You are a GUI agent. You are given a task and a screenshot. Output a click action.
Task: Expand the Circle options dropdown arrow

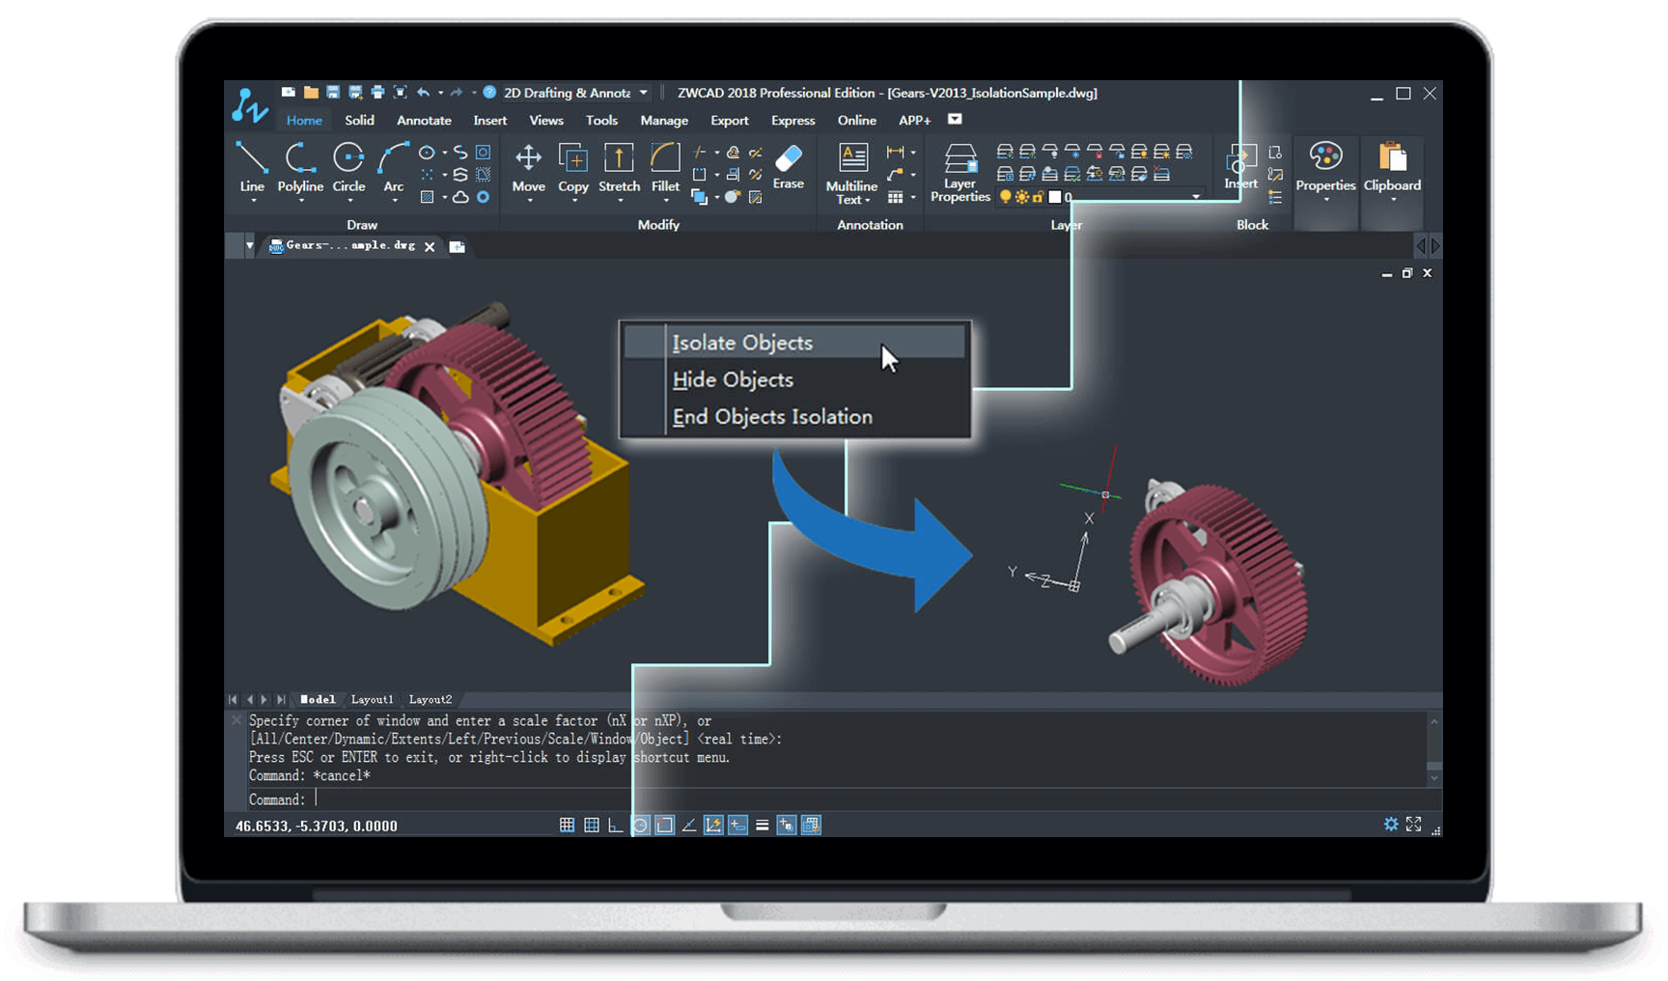coord(349,201)
